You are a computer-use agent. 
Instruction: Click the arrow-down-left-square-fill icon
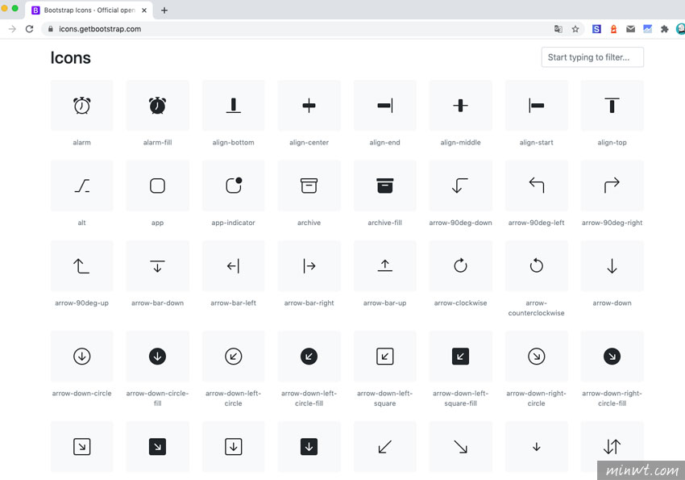[x=460, y=357]
